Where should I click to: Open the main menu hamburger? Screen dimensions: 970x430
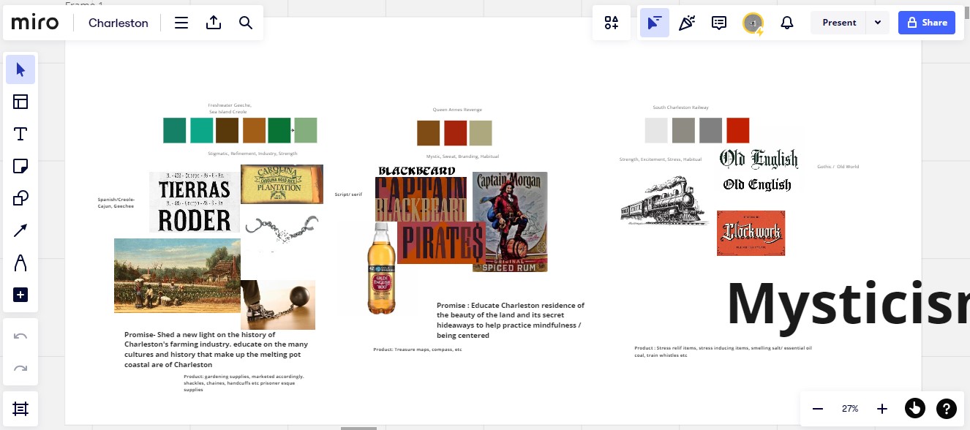181,23
